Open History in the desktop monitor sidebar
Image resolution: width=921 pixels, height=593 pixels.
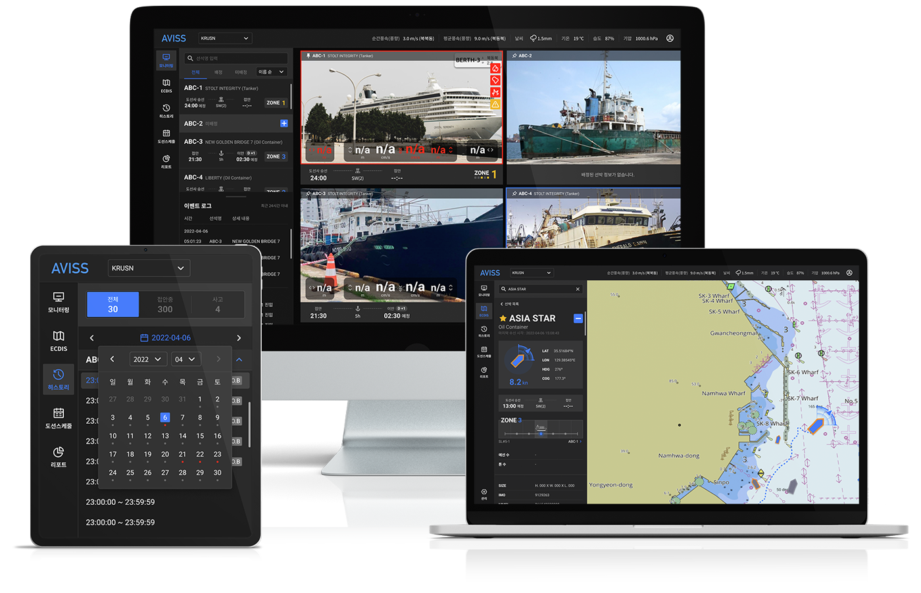click(166, 111)
